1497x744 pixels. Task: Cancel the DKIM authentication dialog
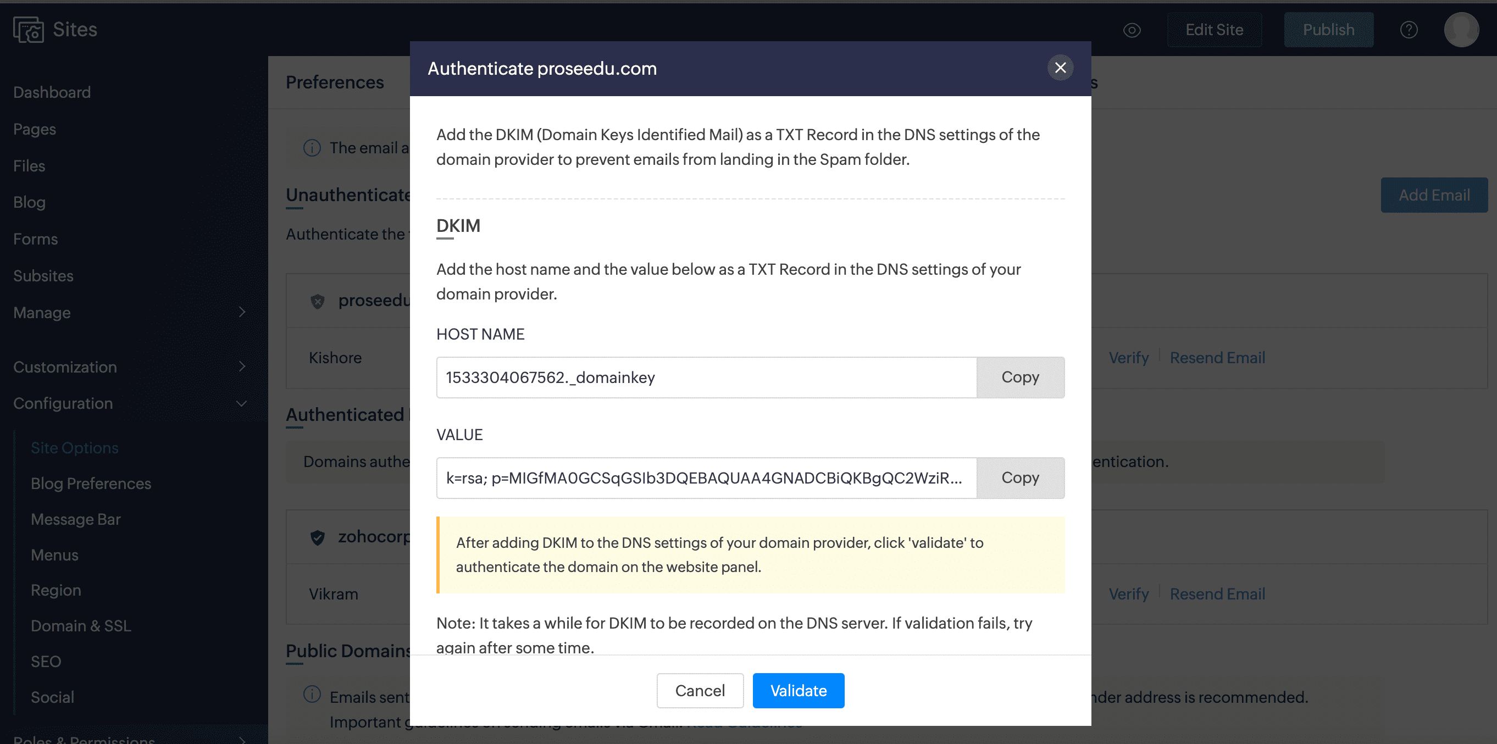tap(700, 691)
